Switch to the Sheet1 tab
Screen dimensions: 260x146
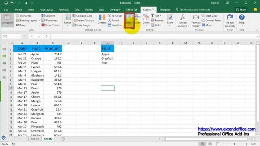[35, 139]
